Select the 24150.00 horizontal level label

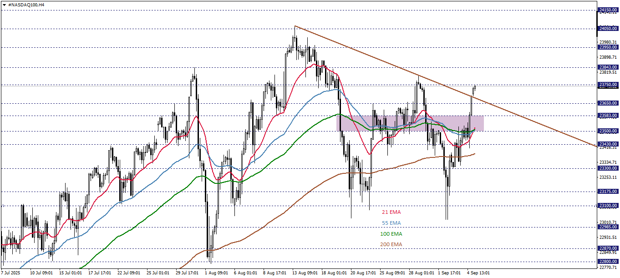pos(608,10)
